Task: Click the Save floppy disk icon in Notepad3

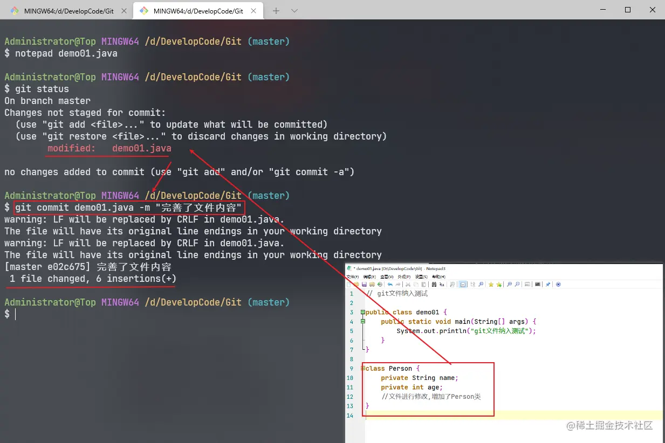Action: click(364, 284)
